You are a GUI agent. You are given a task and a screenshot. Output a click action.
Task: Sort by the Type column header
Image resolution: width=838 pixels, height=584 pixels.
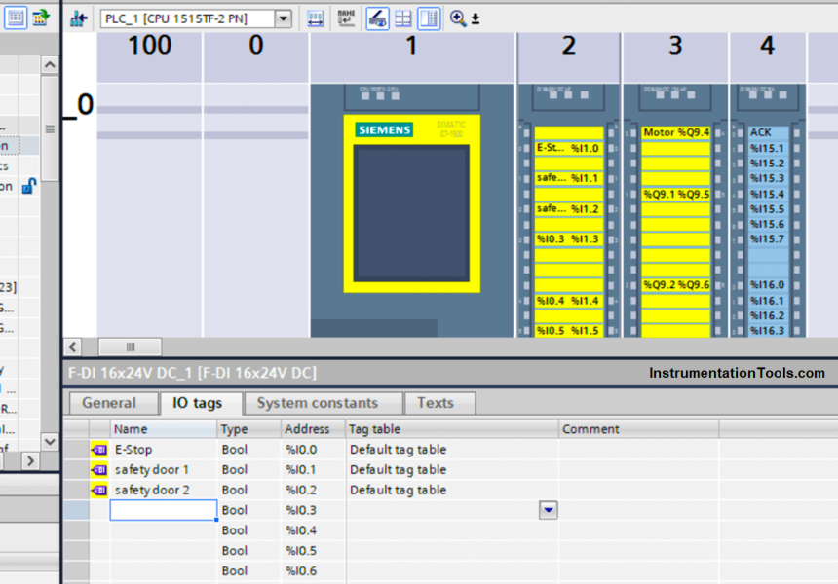[249, 429]
